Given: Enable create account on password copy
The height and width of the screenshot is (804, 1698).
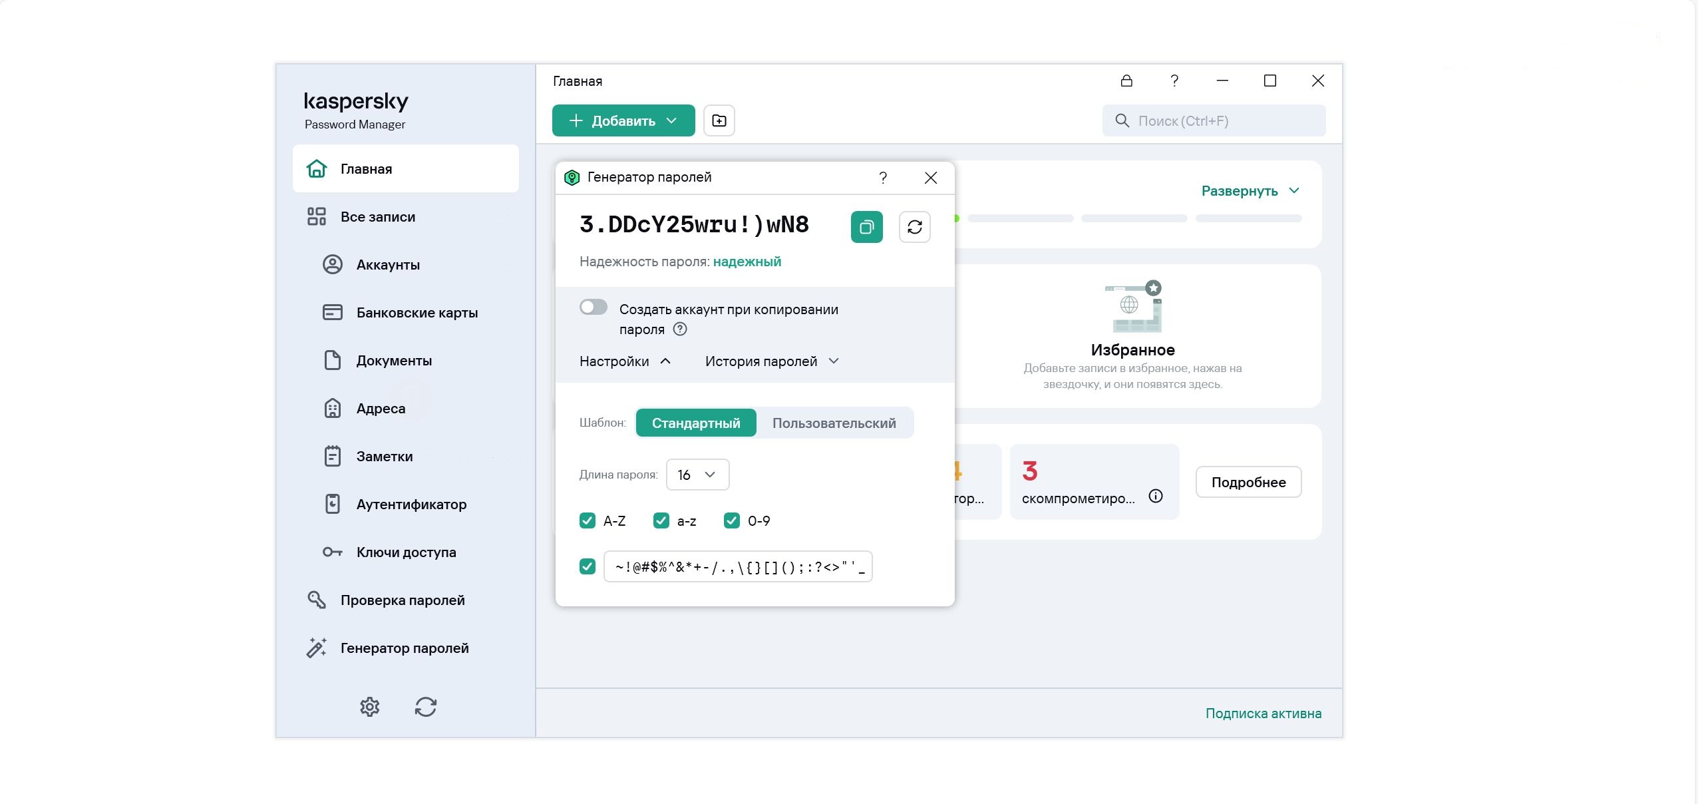Looking at the screenshot, I should pos(593,307).
